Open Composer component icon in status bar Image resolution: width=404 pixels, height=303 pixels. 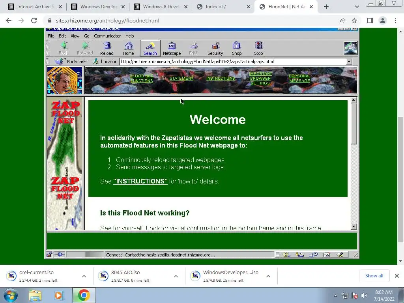(340, 255)
